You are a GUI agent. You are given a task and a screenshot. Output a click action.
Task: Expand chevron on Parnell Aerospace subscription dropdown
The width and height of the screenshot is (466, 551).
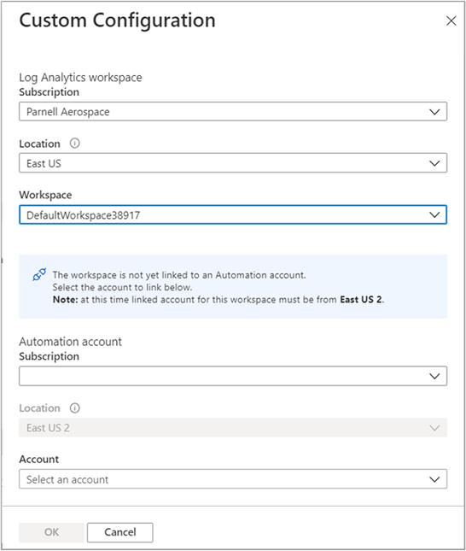tap(434, 112)
